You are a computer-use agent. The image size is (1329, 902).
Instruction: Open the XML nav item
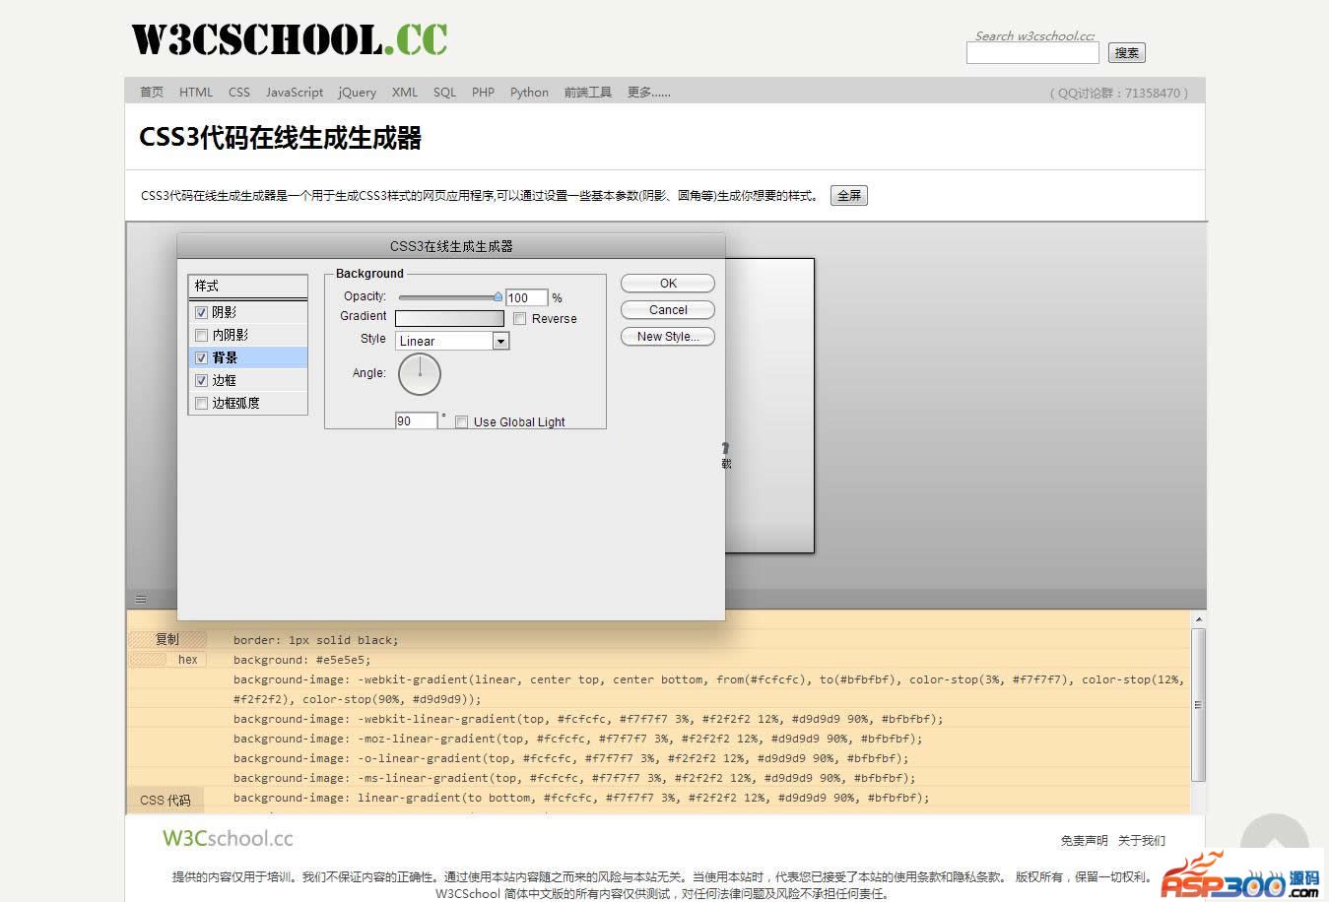point(405,93)
